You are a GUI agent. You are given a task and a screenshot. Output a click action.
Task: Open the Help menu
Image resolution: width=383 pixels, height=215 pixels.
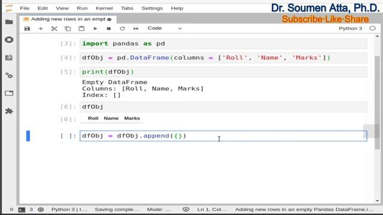click(x=177, y=8)
